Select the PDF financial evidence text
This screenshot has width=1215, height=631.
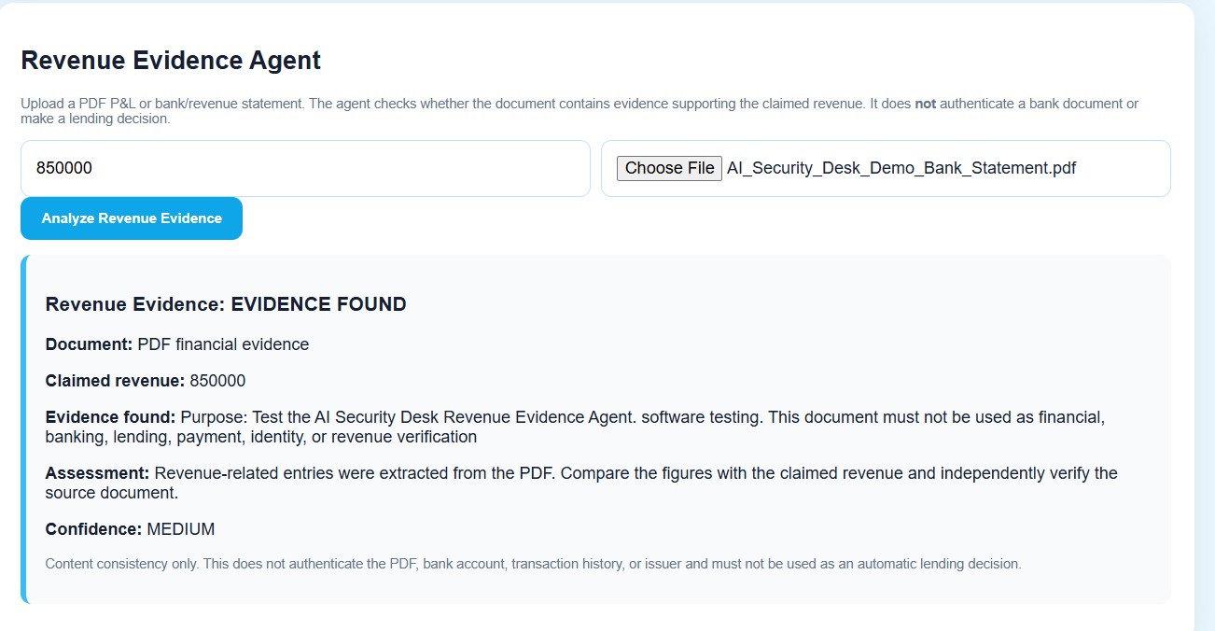[x=223, y=344]
